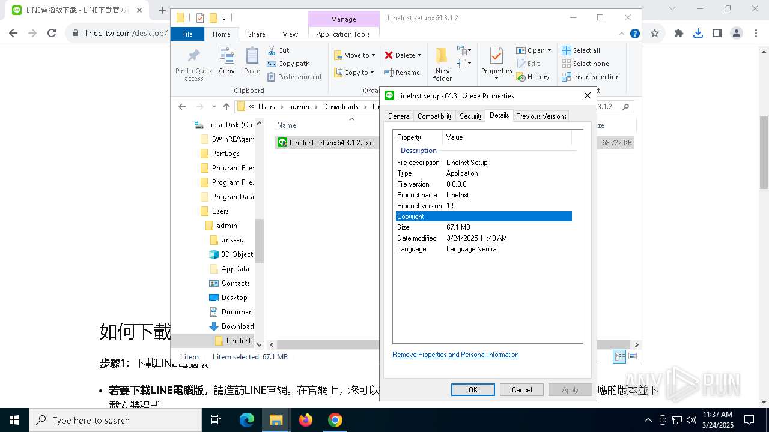The image size is (769, 432).
Task: Click the History ribbon command
Action: pos(533,77)
